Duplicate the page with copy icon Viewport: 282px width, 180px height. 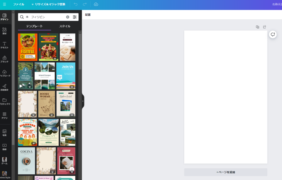[x=257, y=27]
